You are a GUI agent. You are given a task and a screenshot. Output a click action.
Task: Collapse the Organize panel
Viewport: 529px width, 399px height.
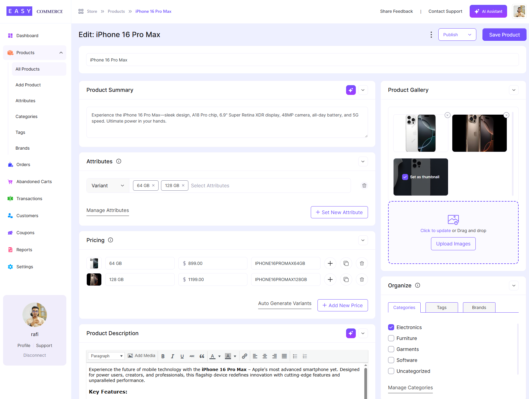pyautogui.click(x=514, y=286)
